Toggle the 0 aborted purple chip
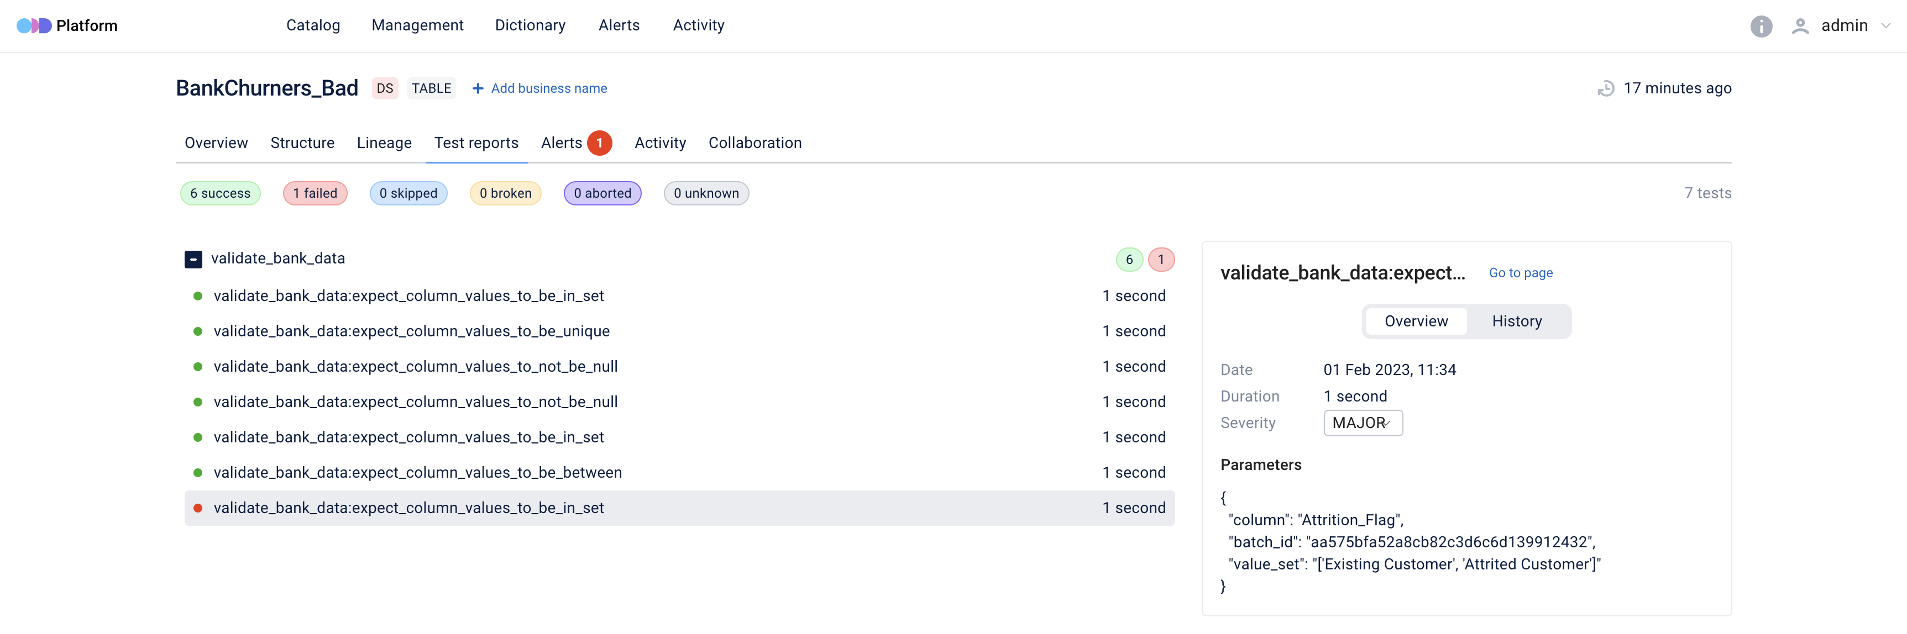The height and width of the screenshot is (634, 1907). [602, 194]
